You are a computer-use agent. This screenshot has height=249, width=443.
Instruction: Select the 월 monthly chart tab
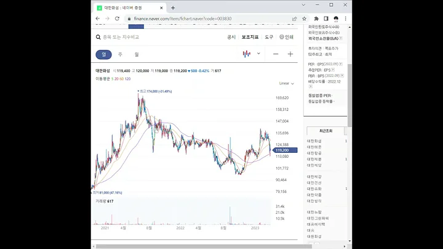pyautogui.click(x=137, y=54)
